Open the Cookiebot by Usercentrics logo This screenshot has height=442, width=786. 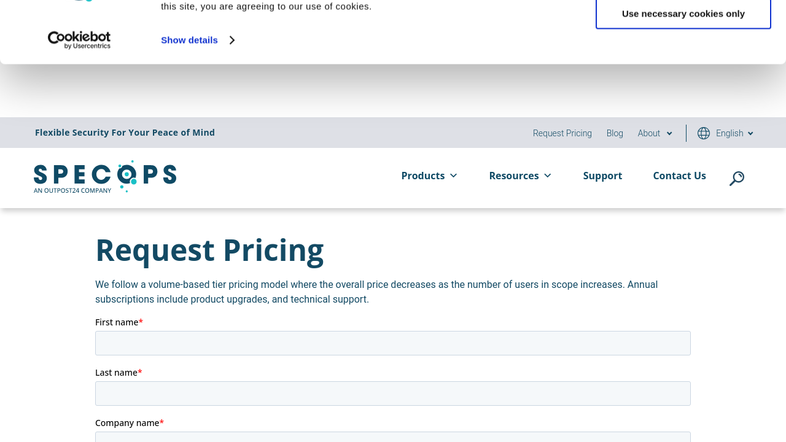(79, 40)
